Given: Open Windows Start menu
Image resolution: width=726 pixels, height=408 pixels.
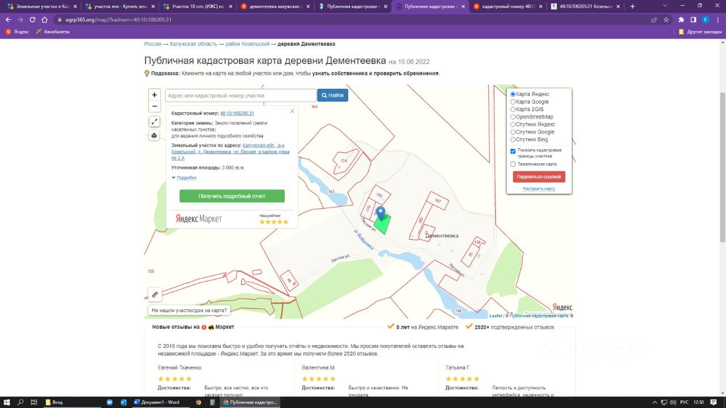Looking at the screenshot, I should tap(7, 402).
